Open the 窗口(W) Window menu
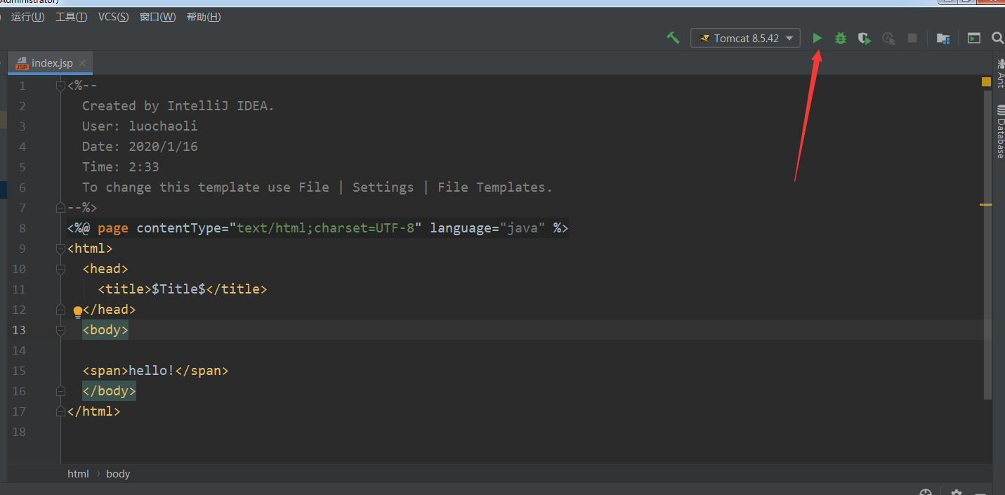Screen dimensions: 1005x495 coord(158,17)
